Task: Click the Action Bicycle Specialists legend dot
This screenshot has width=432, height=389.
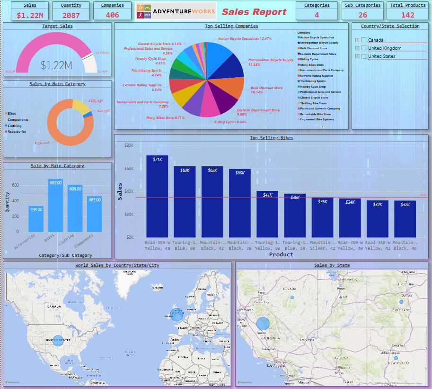Action: coord(299,37)
